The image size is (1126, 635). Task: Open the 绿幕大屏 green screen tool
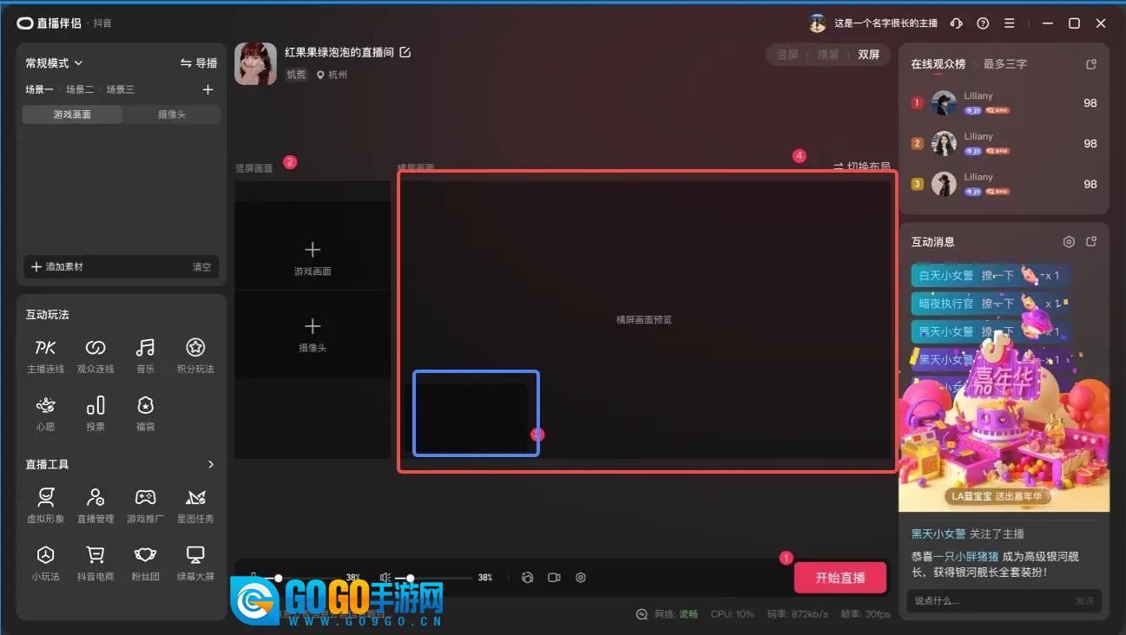tap(195, 563)
